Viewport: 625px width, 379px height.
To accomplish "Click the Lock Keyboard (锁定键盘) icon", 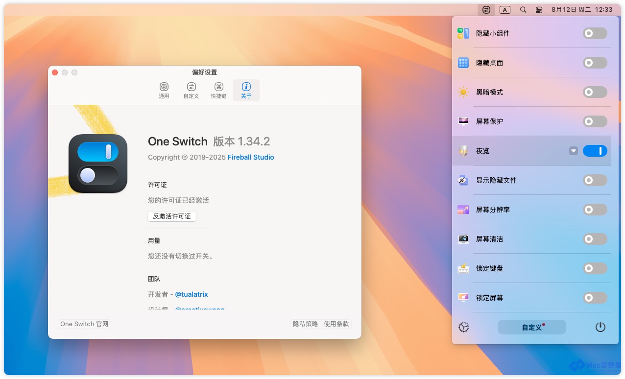I will pyautogui.click(x=463, y=268).
